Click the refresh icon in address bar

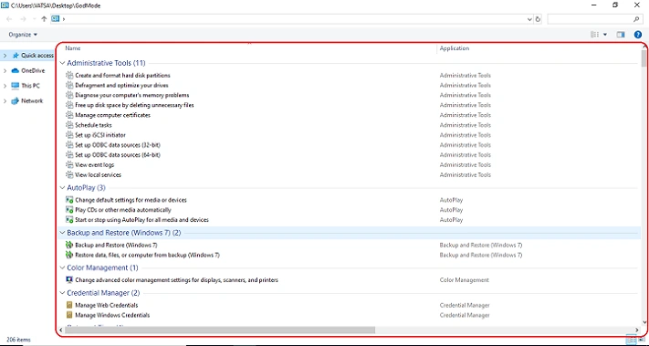[538, 19]
